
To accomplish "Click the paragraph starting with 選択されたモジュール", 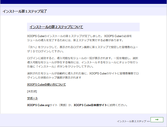I will [x=83, y=75].
